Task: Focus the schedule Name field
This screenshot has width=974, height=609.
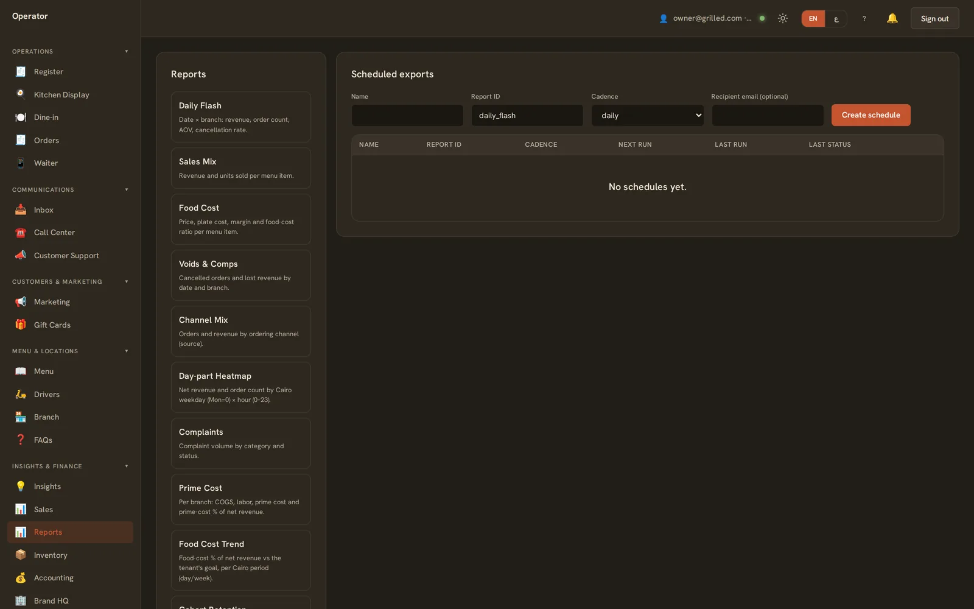Action: [407, 115]
